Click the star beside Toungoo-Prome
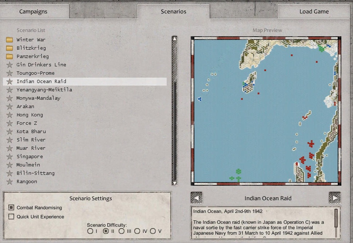Image resolution: width=353 pixels, height=243 pixels. click(9, 73)
